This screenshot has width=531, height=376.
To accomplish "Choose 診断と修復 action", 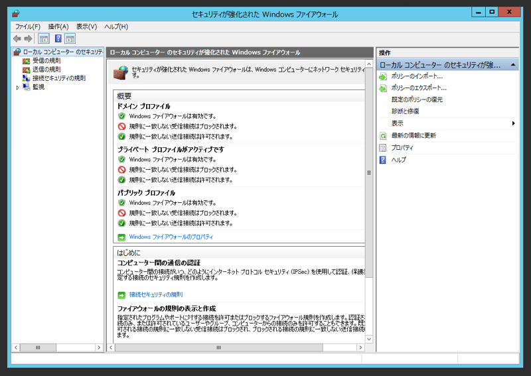I will pos(405,111).
